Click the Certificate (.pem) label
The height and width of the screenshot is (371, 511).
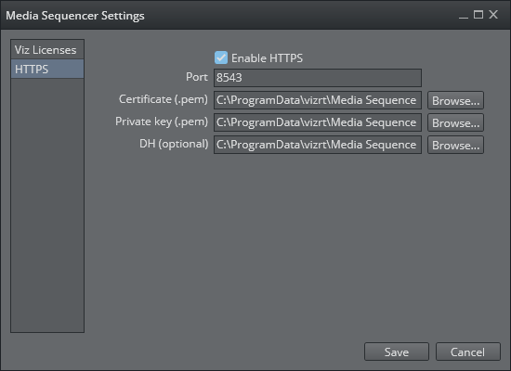point(163,99)
